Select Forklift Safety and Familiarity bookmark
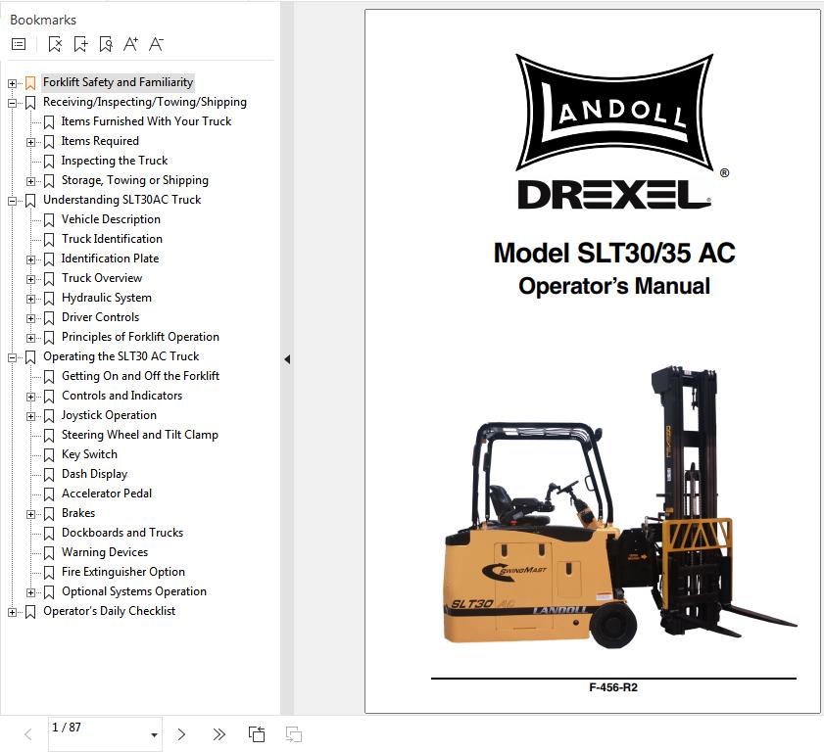Viewport: 824px width, 752px height. (x=119, y=82)
